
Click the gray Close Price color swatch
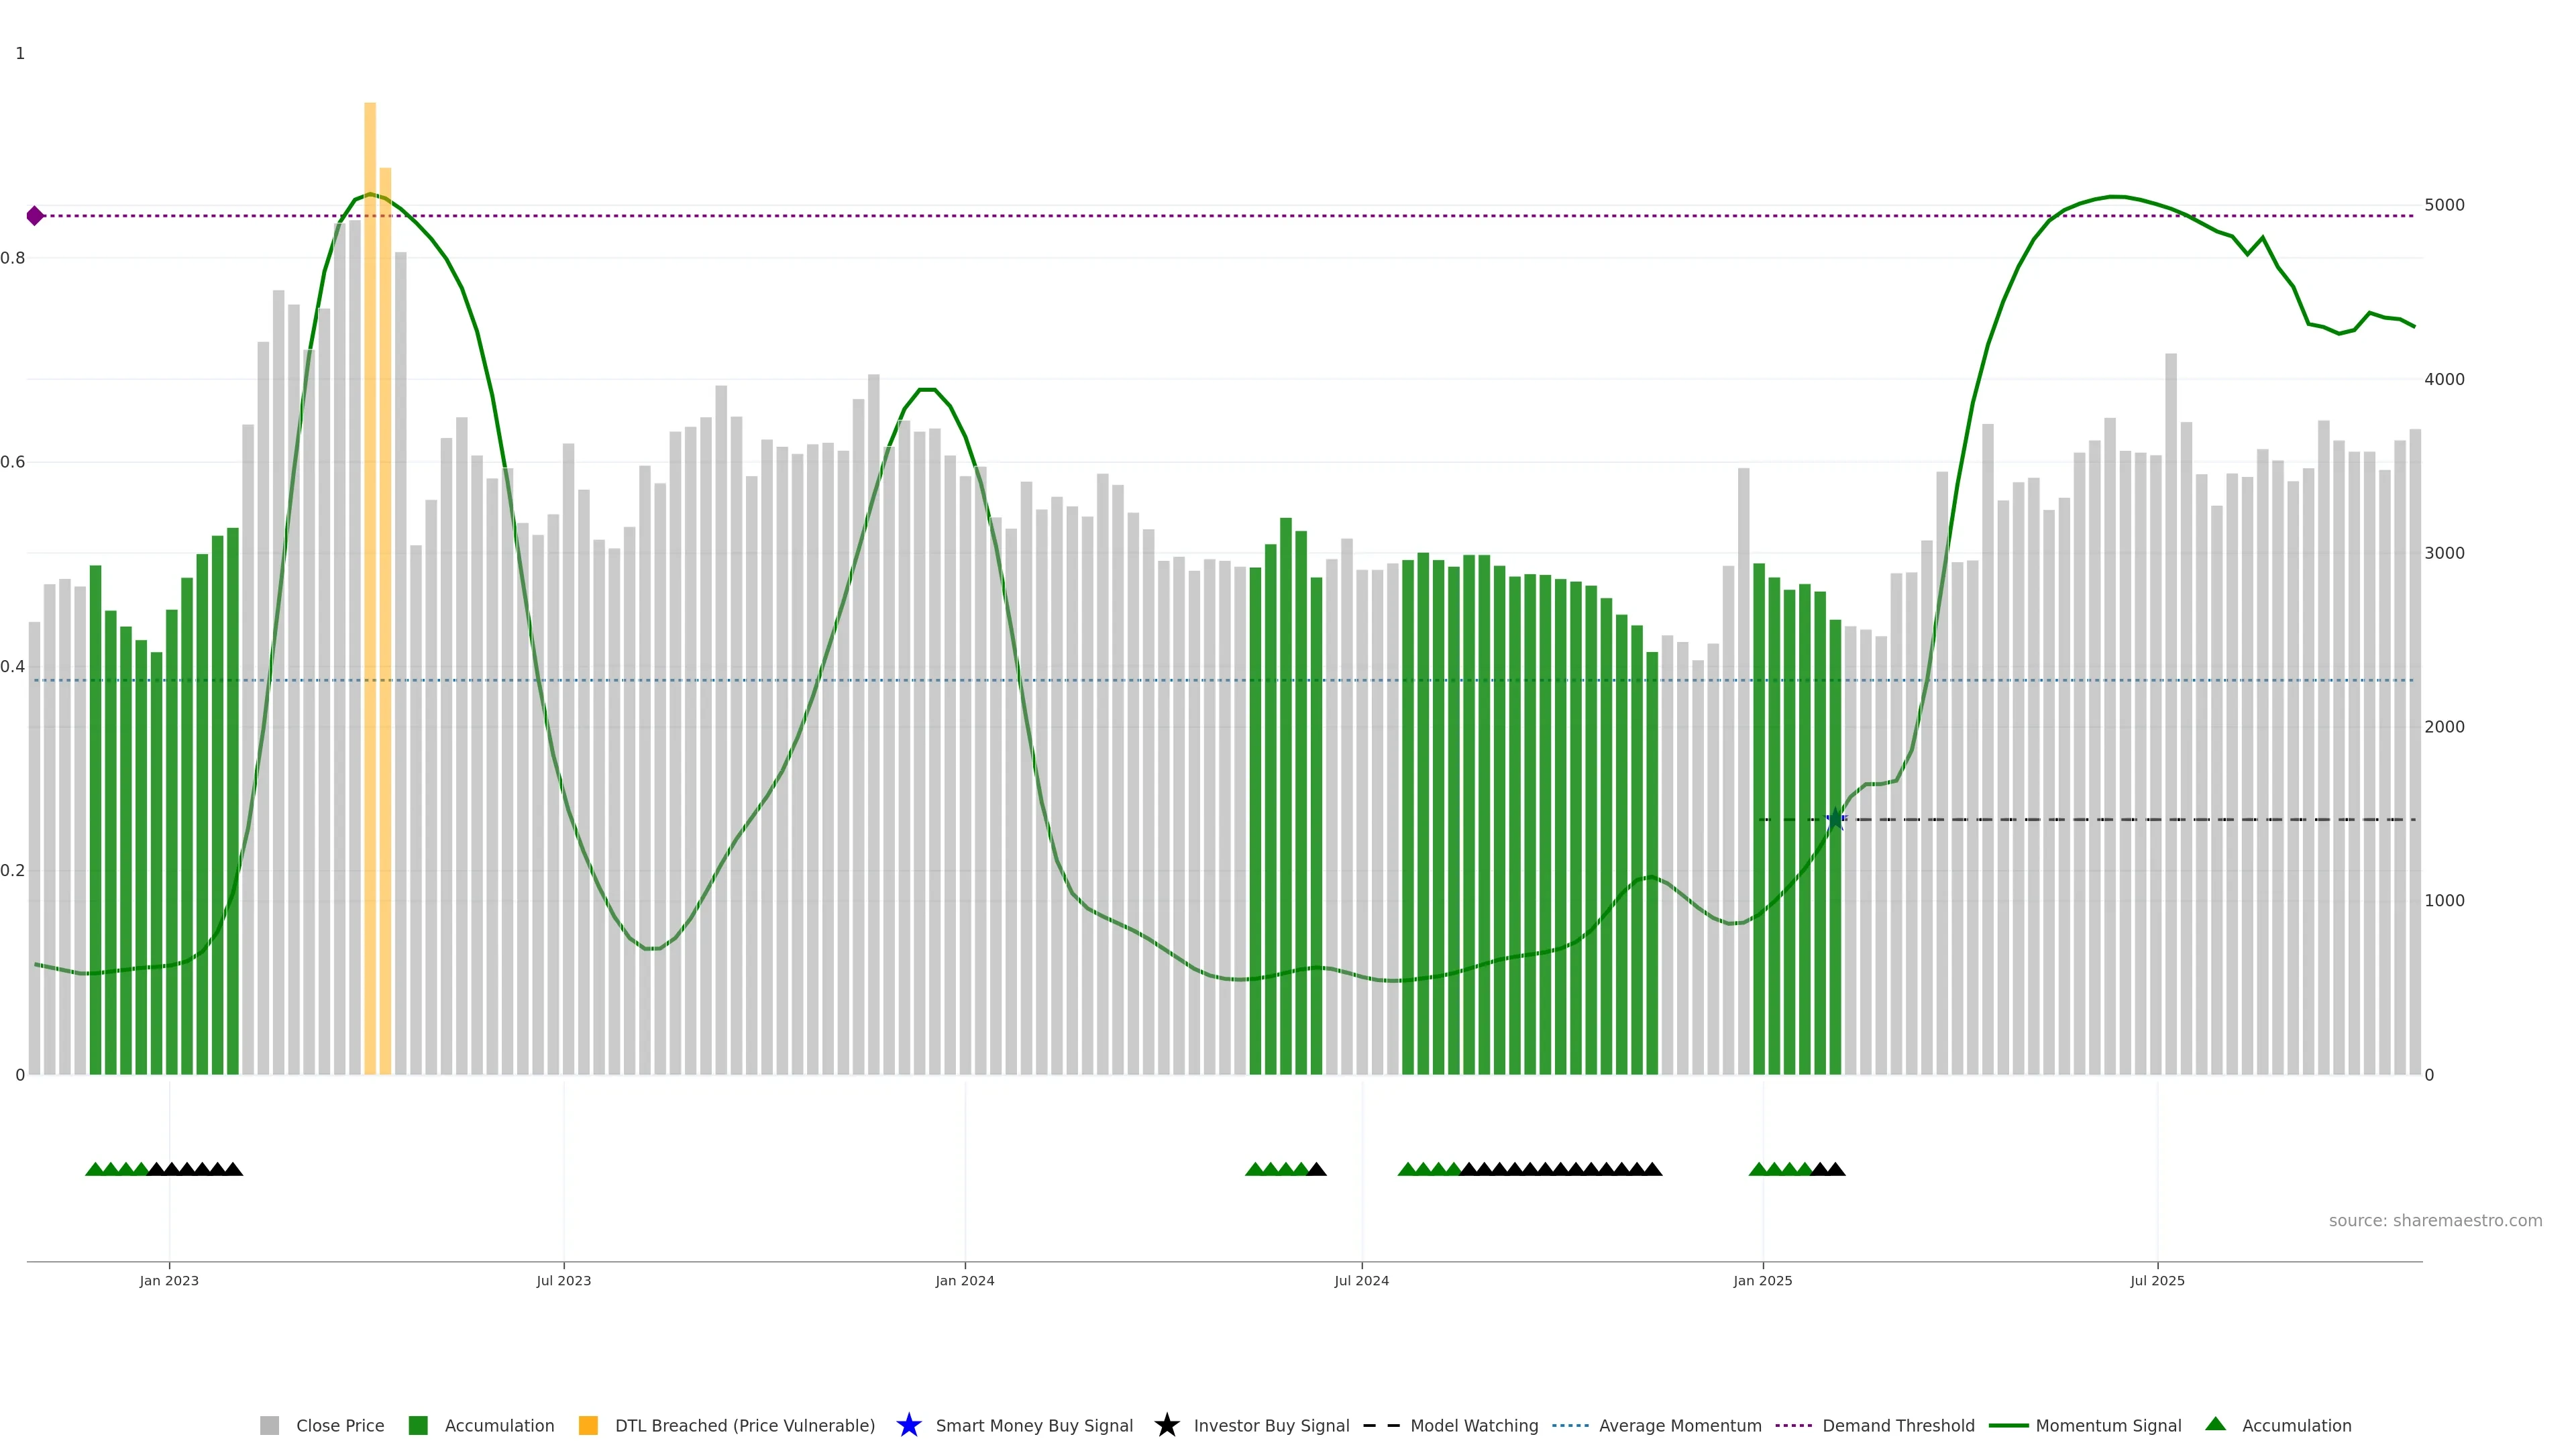270,1425
